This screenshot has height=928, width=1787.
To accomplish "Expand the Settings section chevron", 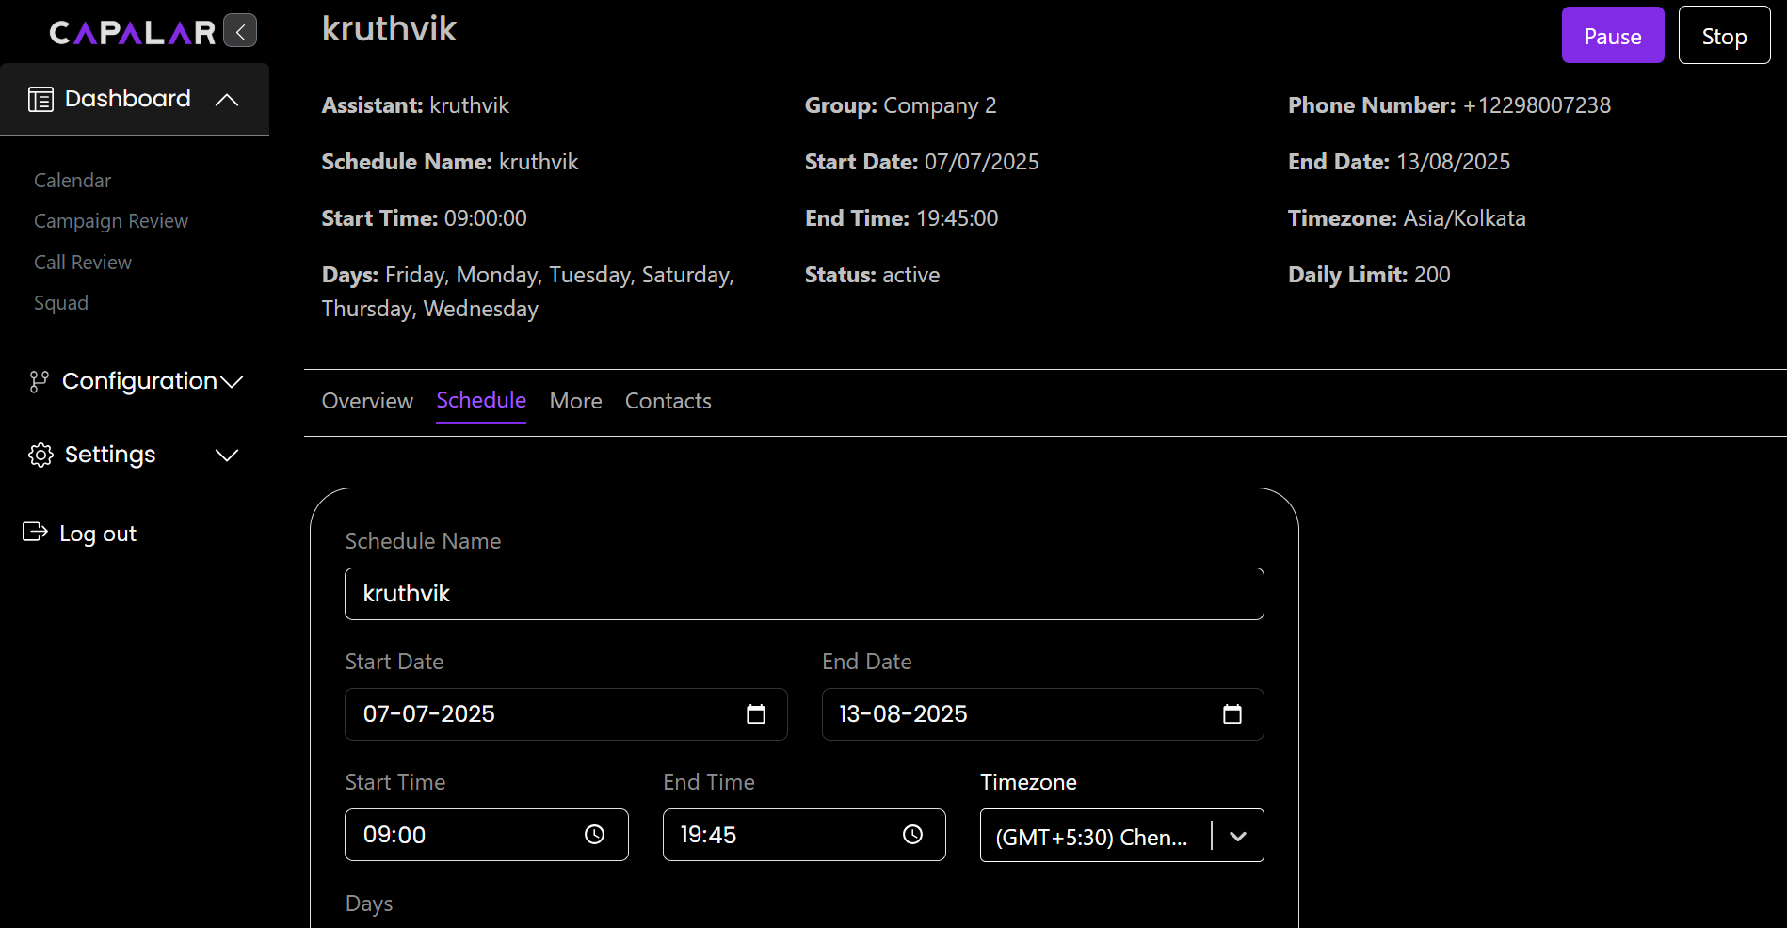I will (x=227, y=456).
